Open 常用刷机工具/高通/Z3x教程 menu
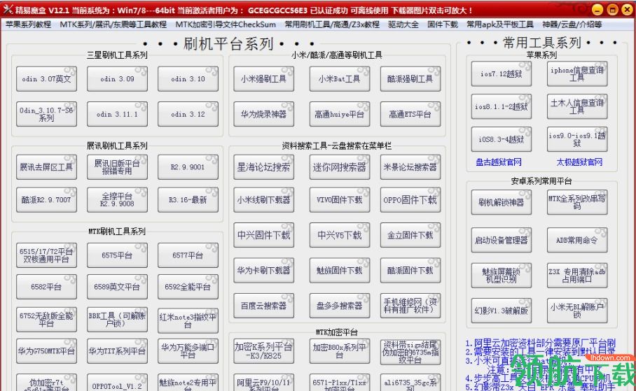Screen dimensions: 636x391 (332, 24)
